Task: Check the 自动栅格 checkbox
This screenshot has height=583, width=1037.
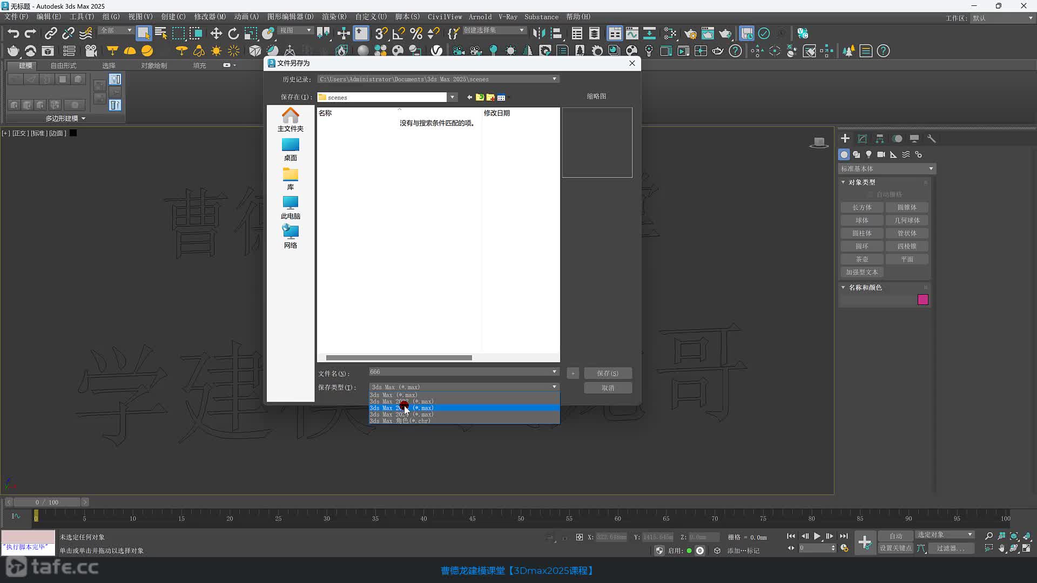Action: tap(870, 194)
